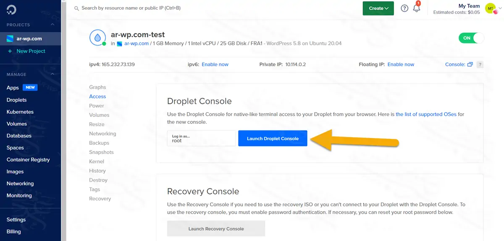Collapse the Projects section chevron

(x=52, y=25)
